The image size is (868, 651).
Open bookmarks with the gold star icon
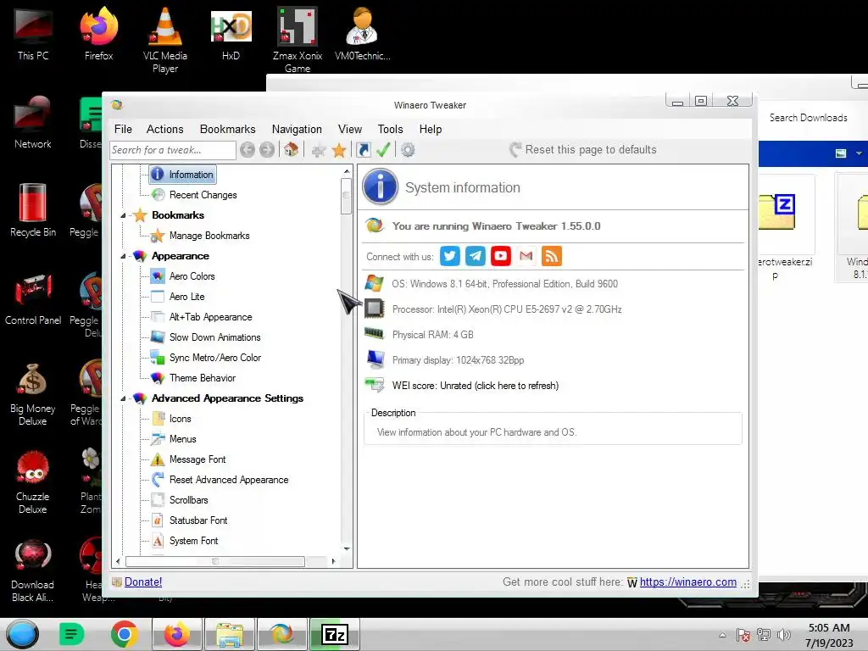(339, 150)
